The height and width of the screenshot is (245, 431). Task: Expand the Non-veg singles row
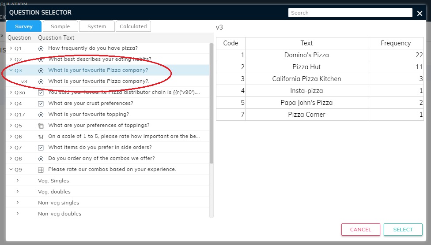18,202
